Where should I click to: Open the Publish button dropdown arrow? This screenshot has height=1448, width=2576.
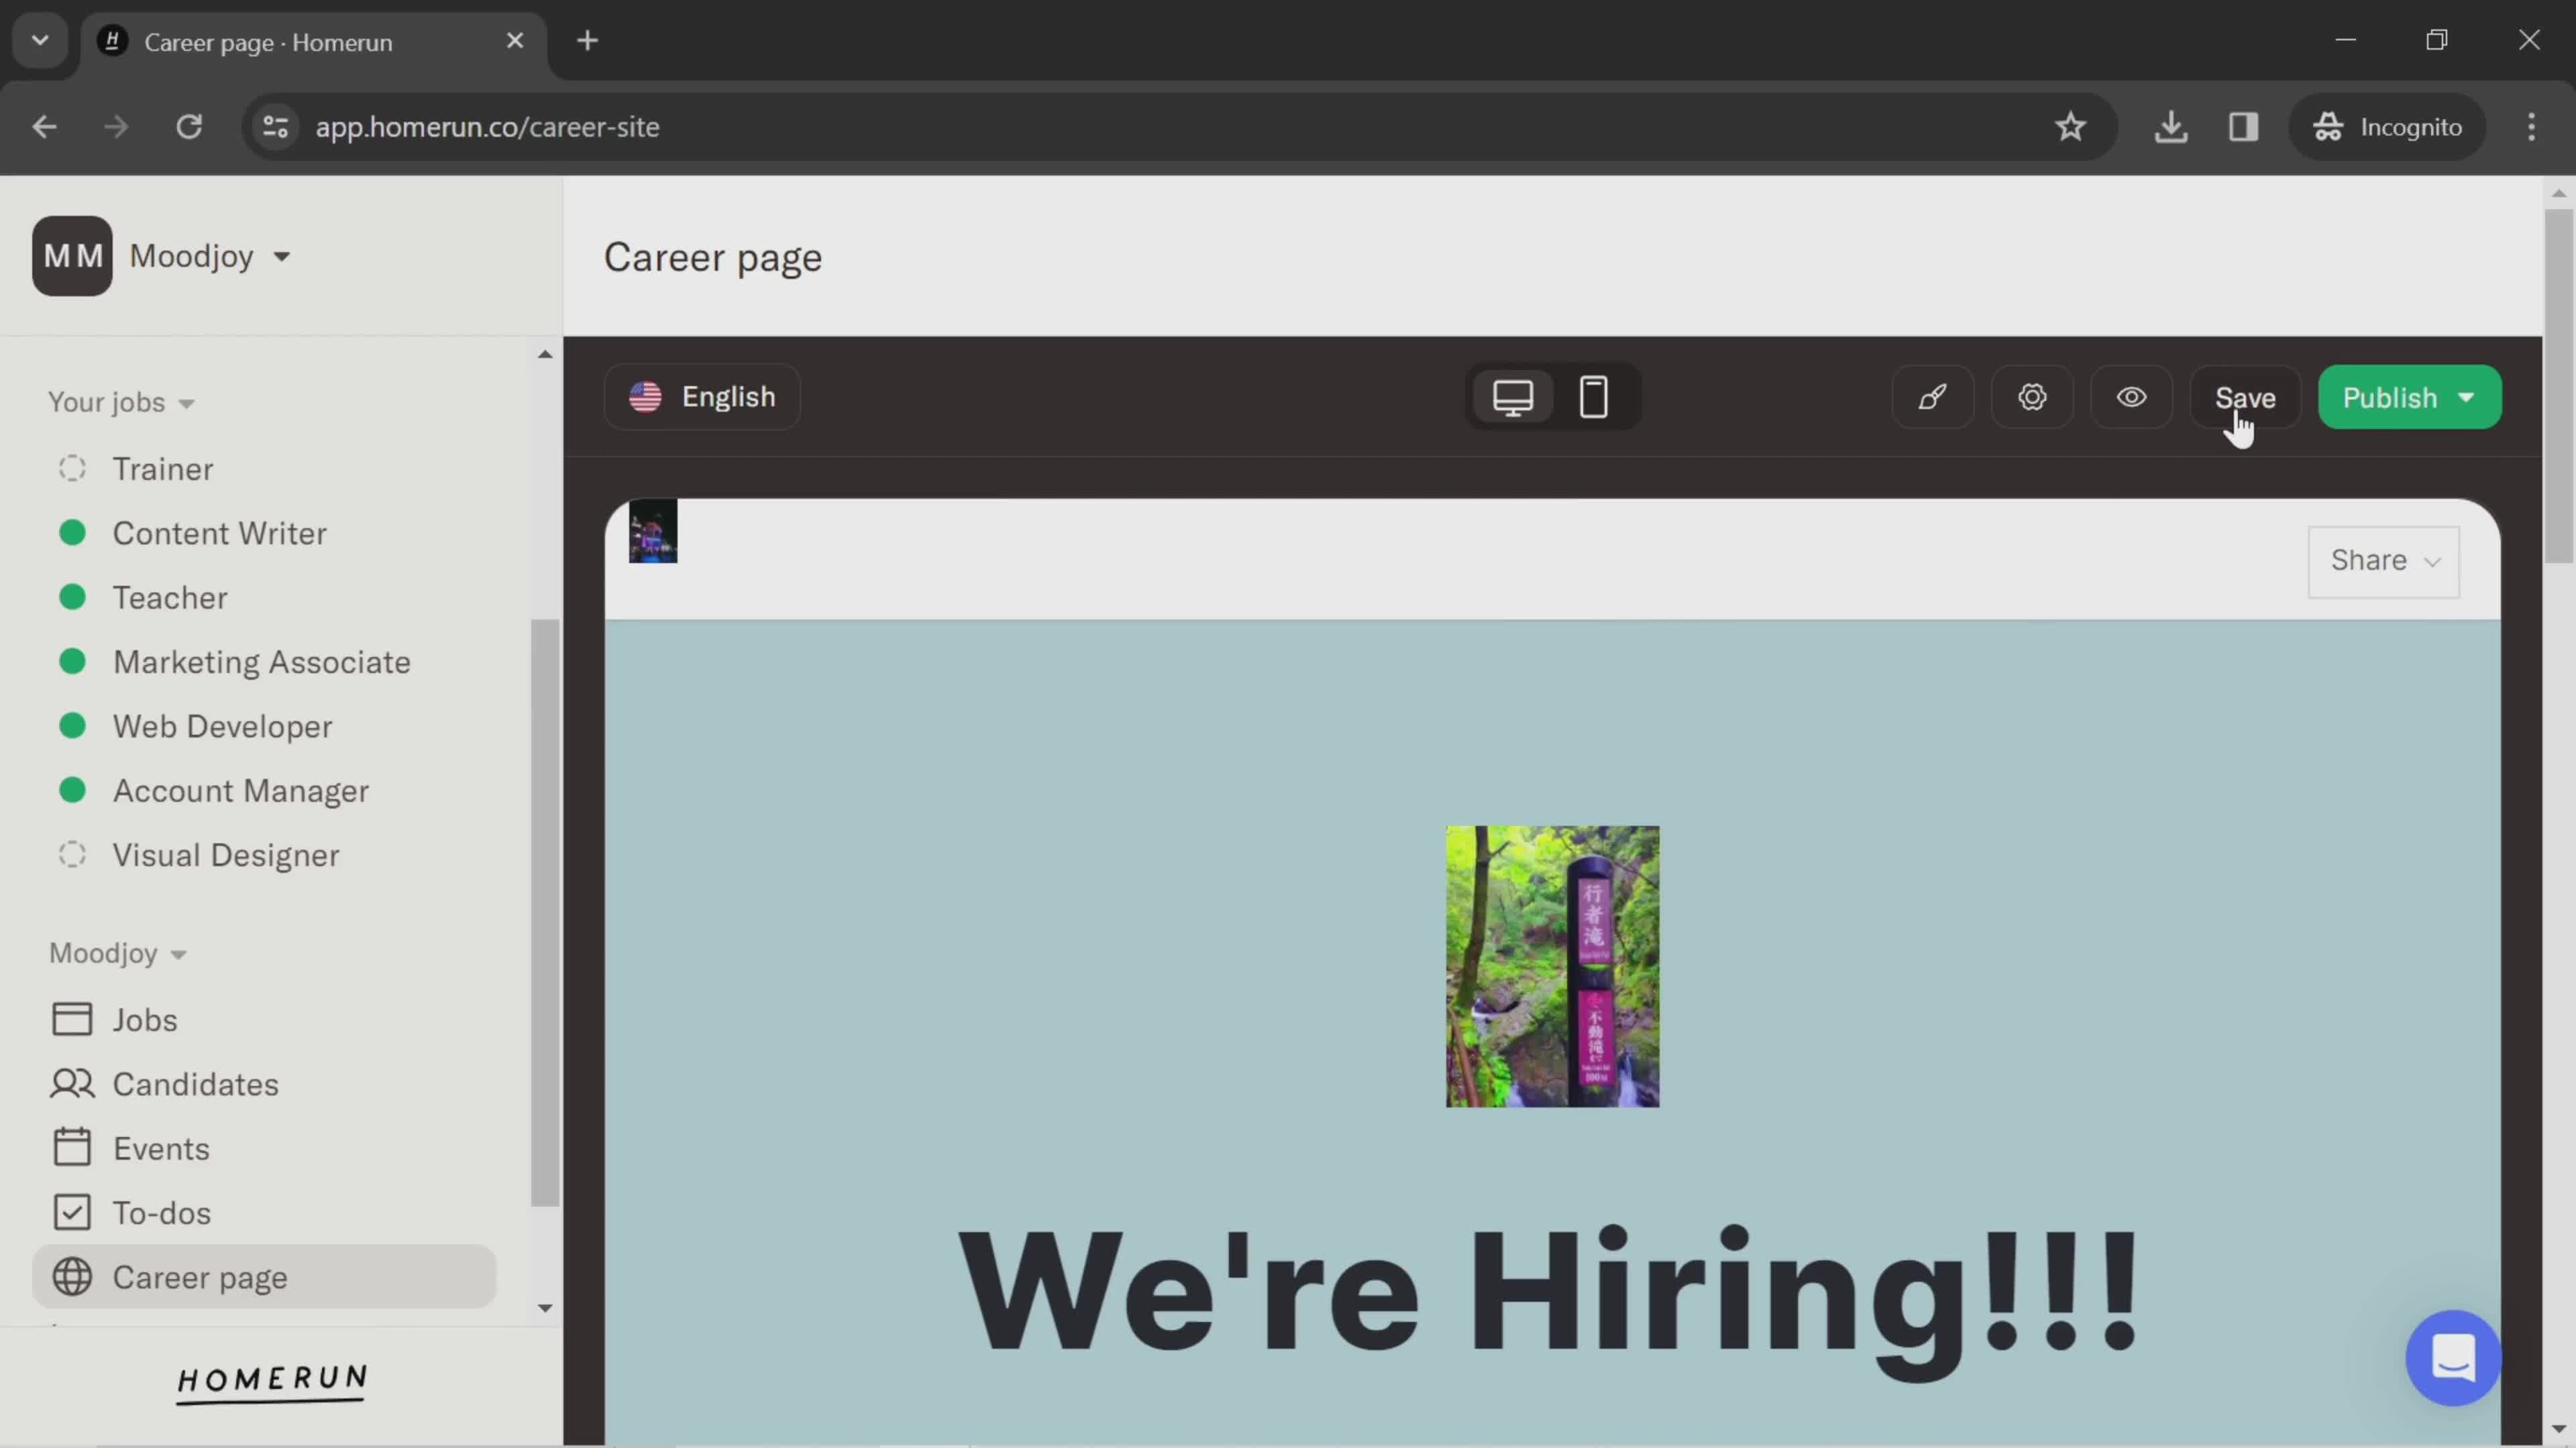[x=2471, y=396]
